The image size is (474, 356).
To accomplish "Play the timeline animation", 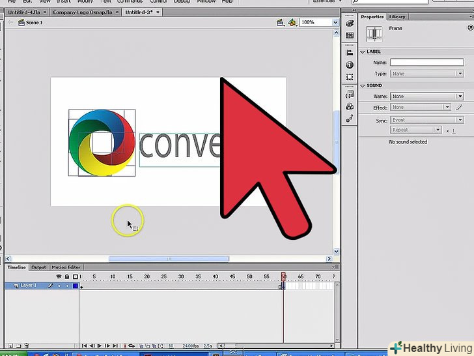I will tap(100, 346).
